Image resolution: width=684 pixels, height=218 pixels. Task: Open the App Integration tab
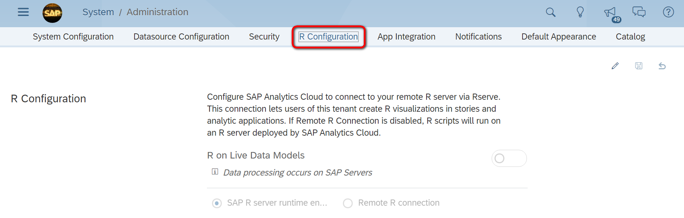pyautogui.click(x=406, y=37)
